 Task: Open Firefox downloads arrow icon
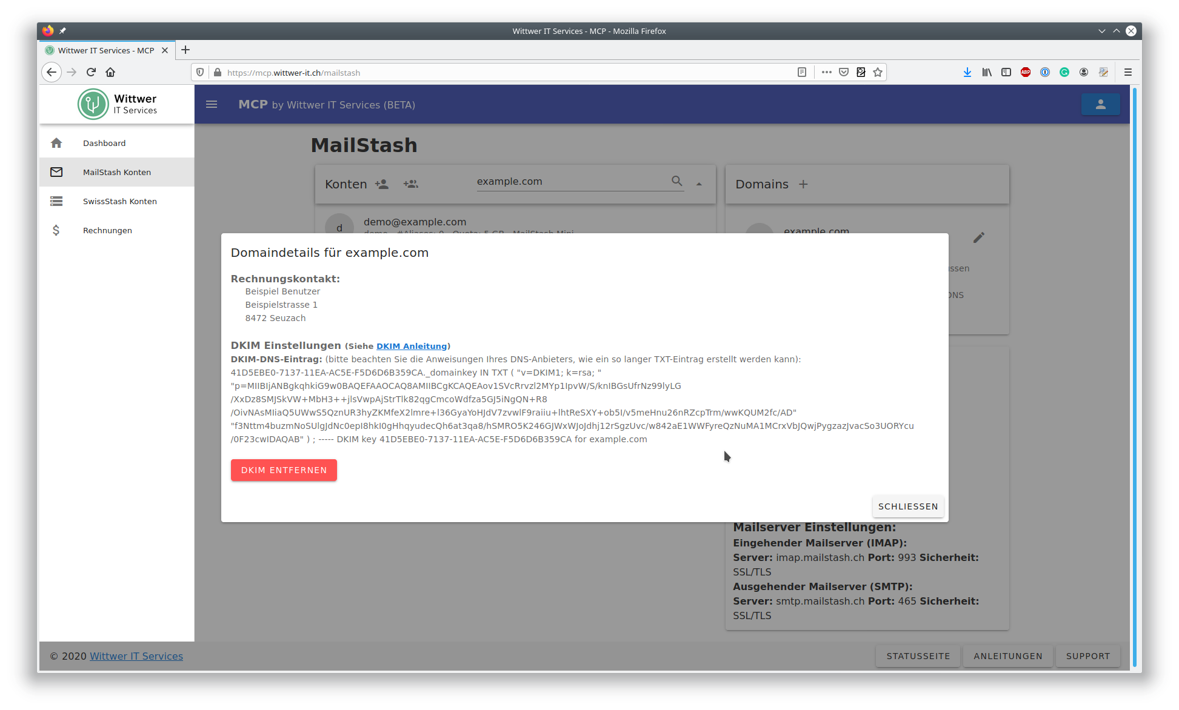[x=967, y=72]
